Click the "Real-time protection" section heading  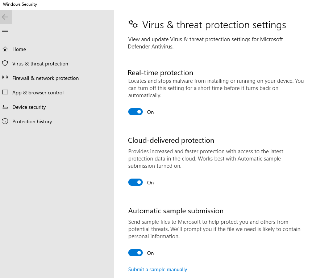(161, 73)
